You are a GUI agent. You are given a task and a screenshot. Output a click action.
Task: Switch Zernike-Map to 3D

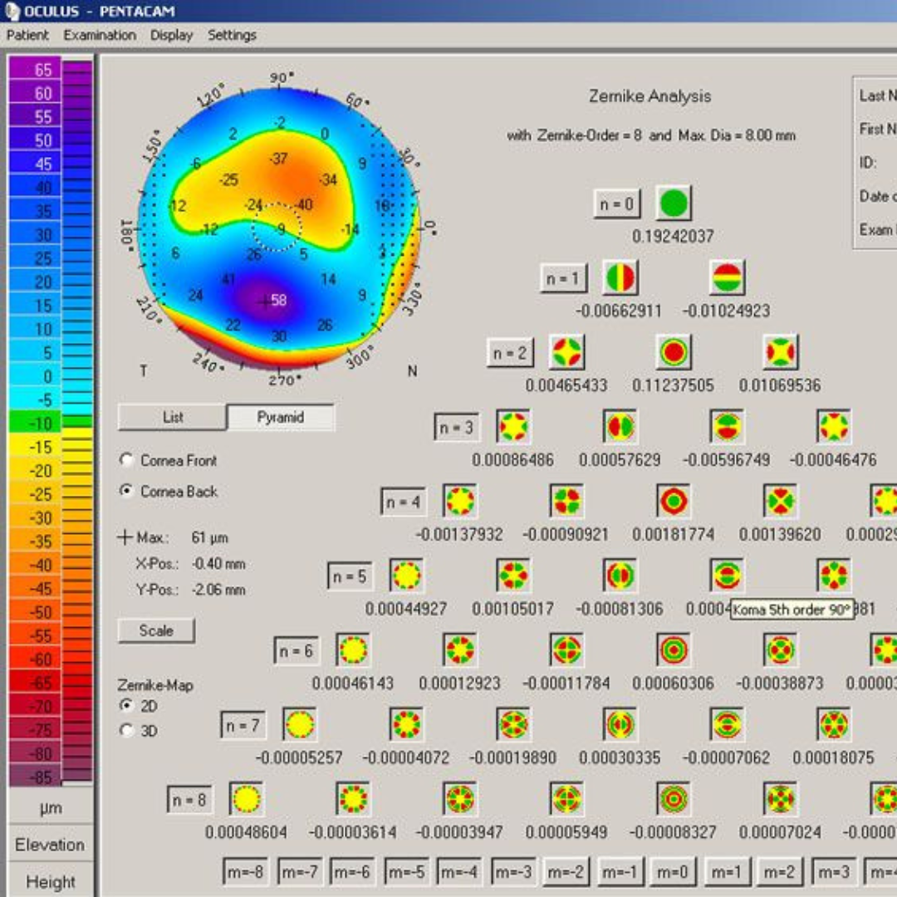127,731
